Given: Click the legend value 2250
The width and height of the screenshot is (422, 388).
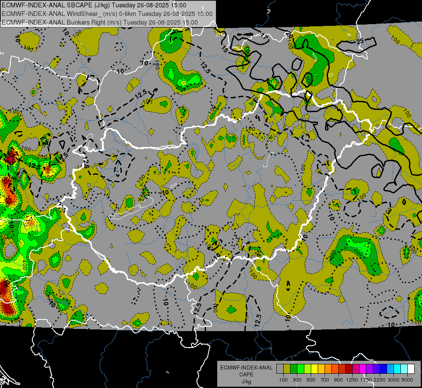Looking at the screenshot, I should click(380, 380).
